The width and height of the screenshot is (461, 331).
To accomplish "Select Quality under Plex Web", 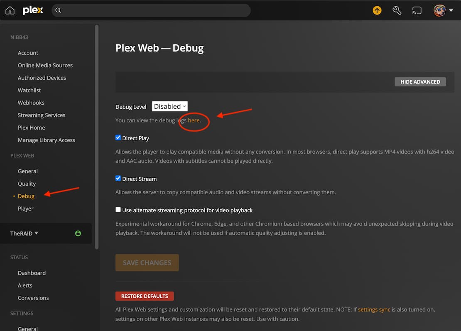I will [x=27, y=184].
